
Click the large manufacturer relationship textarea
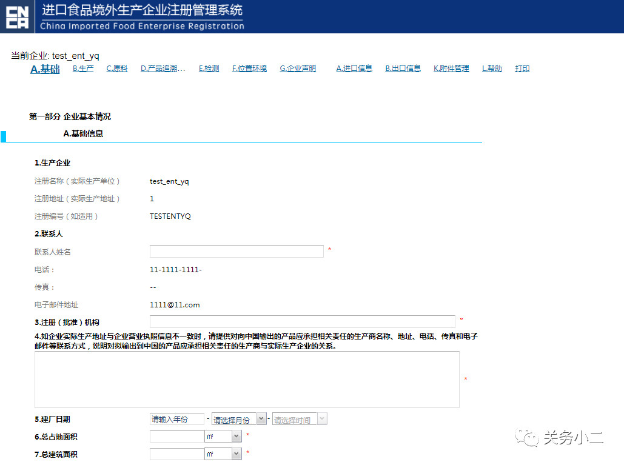[x=247, y=380]
